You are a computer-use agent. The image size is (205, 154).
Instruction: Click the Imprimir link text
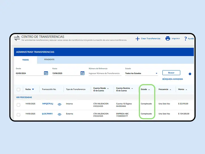point(176,38)
